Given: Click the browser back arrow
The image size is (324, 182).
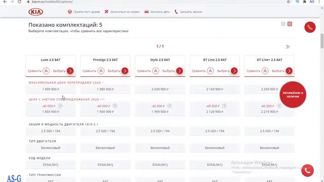Looking at the screenshot, I should [5, 2].
